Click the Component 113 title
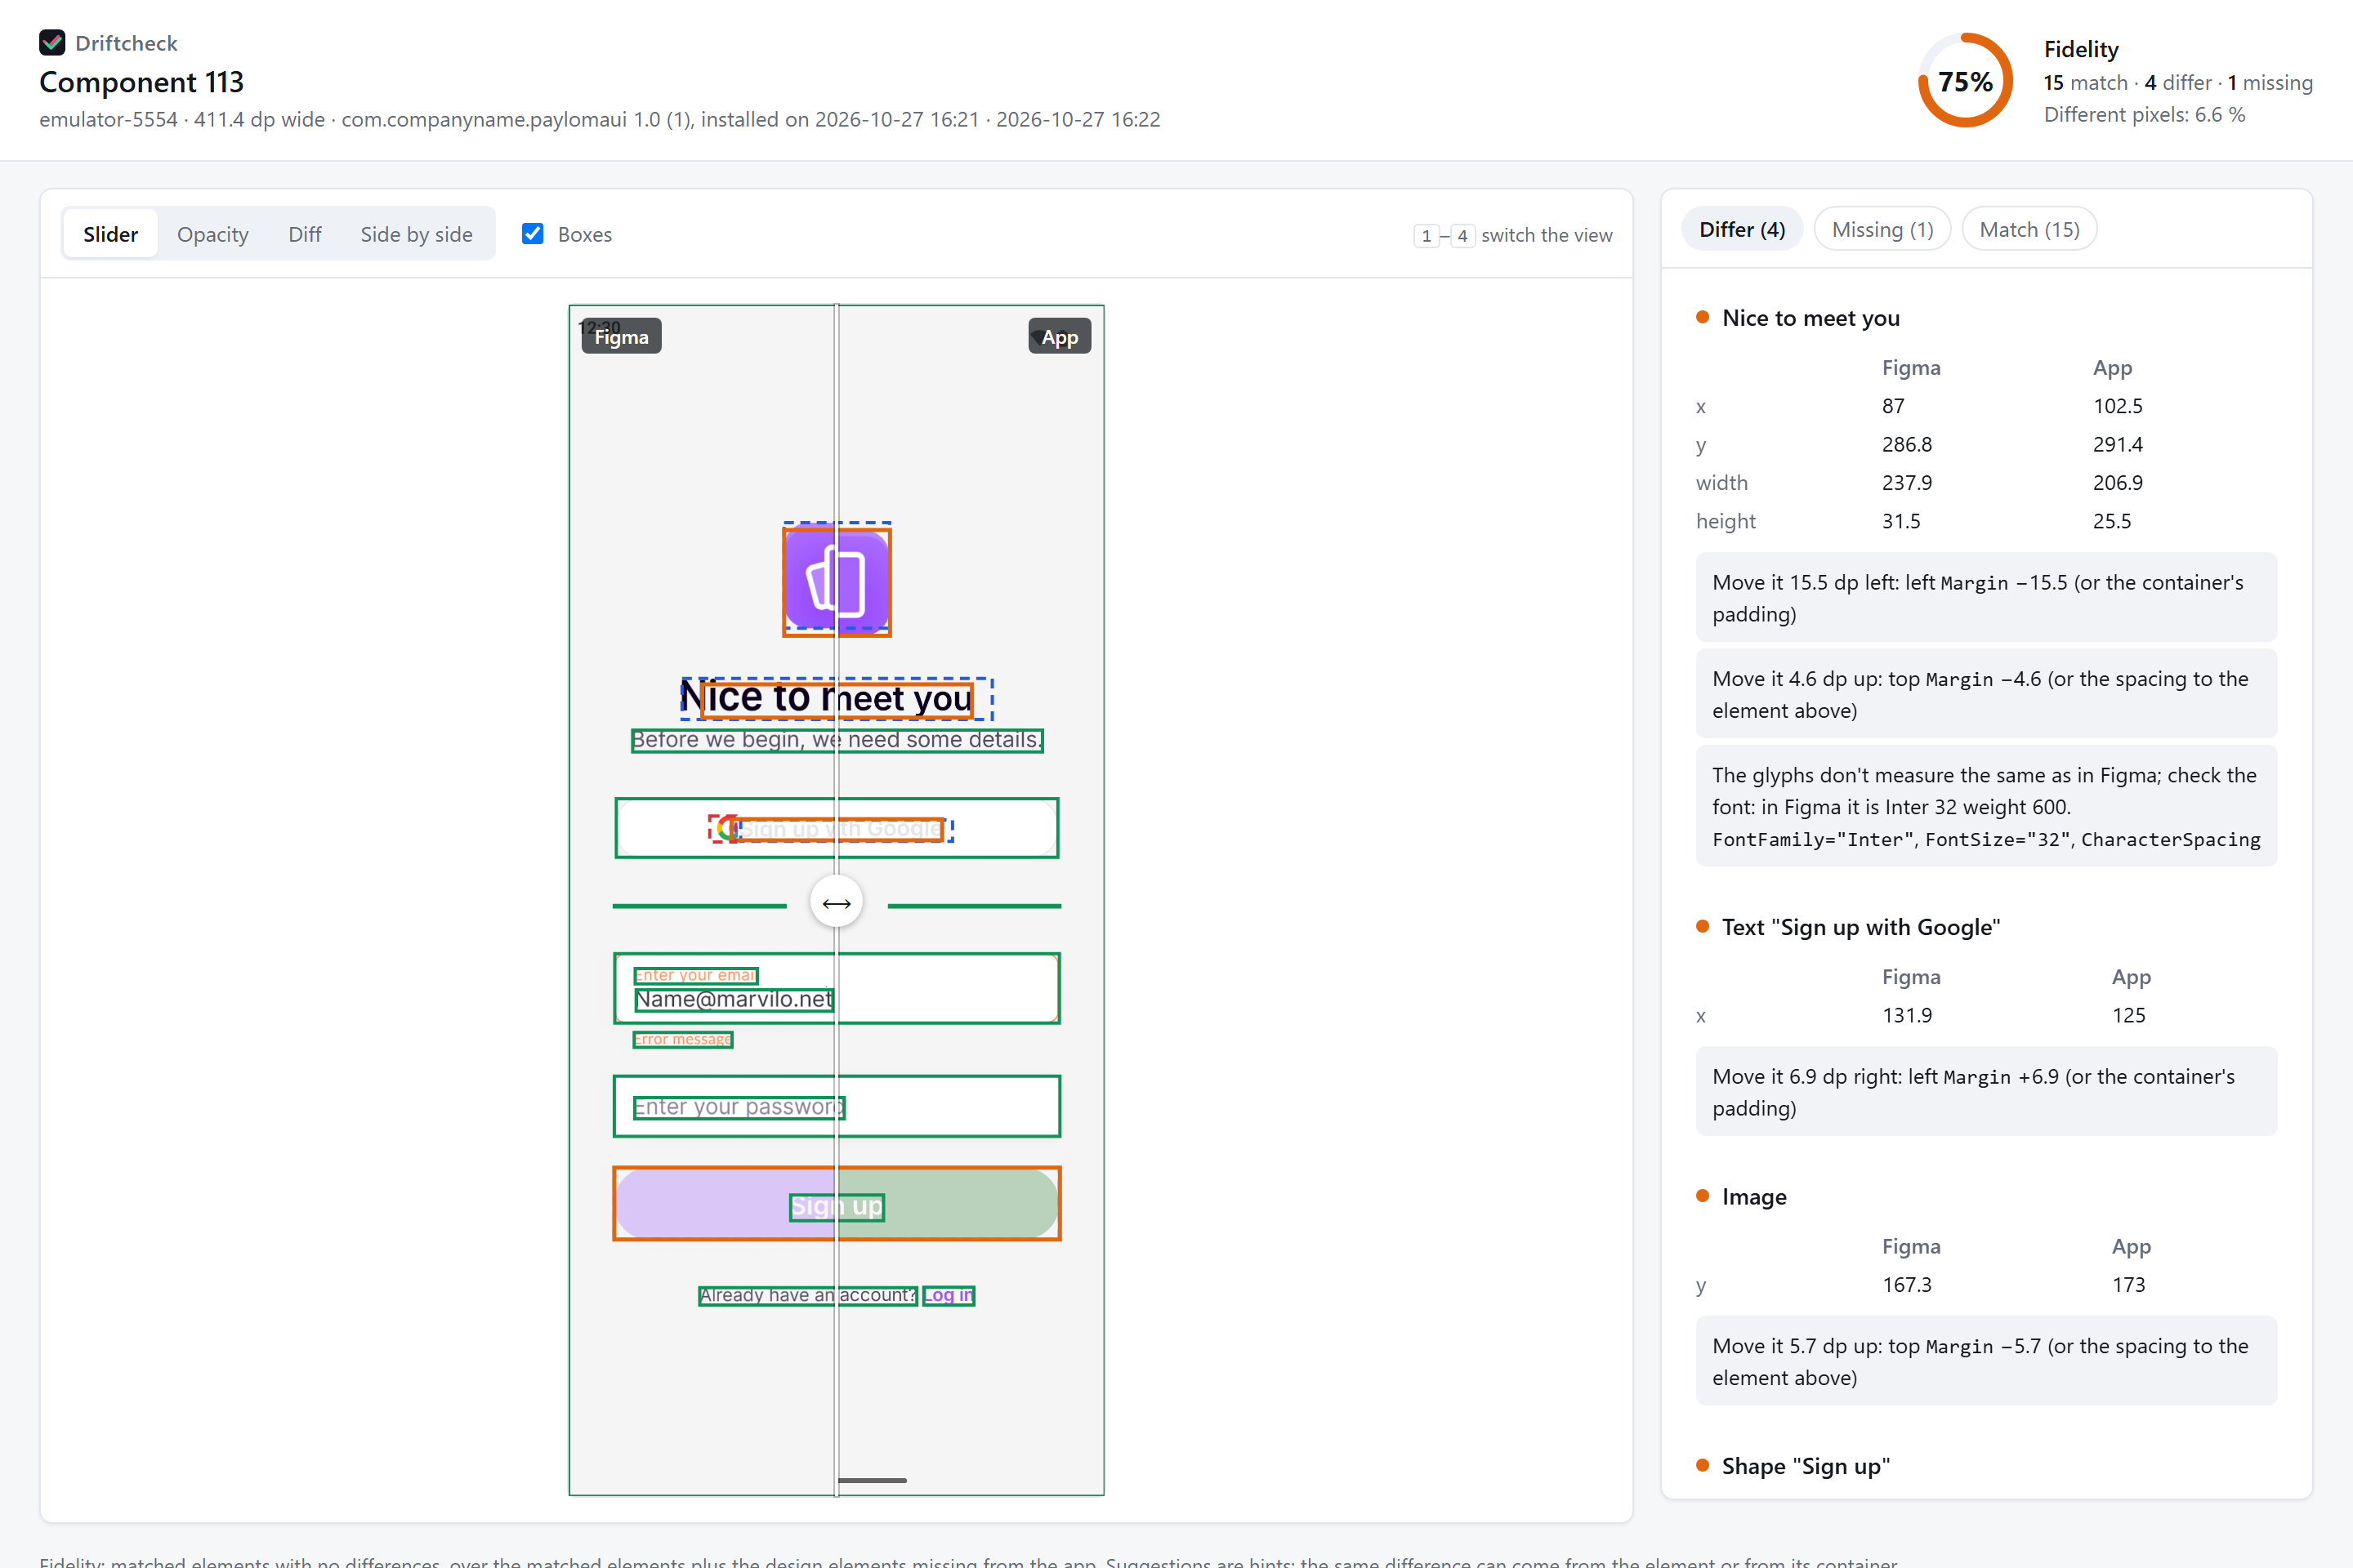The height and width of the screenshot is (1568, 2353). (x=141, y=82)
